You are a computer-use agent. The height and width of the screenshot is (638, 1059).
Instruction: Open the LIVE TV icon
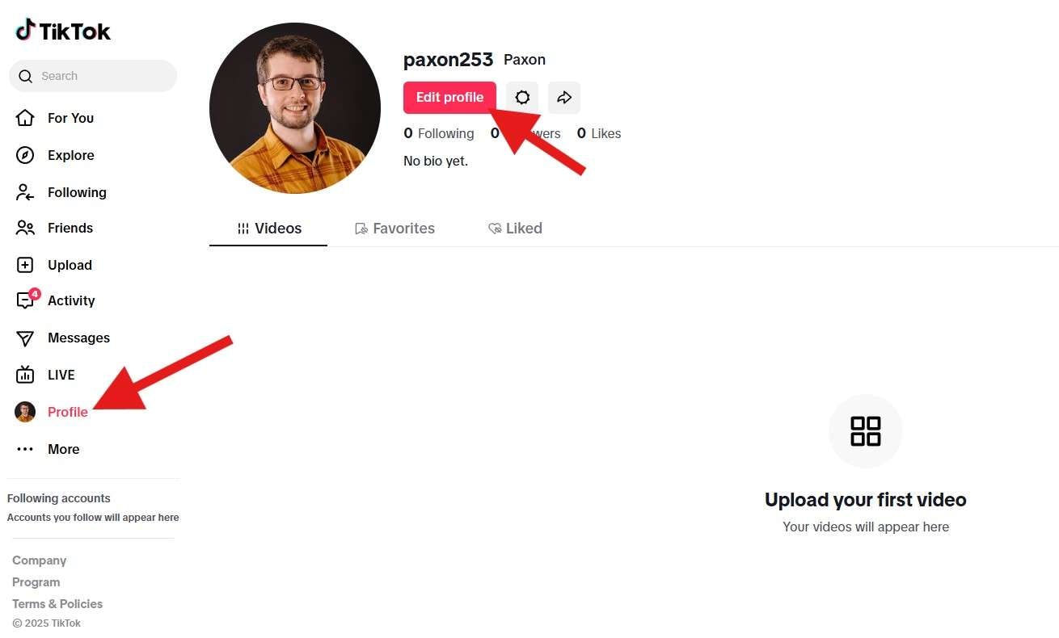25,375
